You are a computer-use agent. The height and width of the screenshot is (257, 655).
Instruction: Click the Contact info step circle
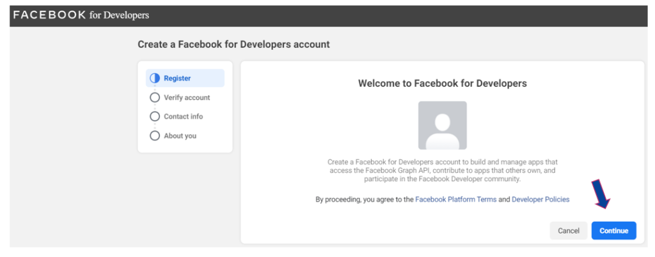click(154, 117)
